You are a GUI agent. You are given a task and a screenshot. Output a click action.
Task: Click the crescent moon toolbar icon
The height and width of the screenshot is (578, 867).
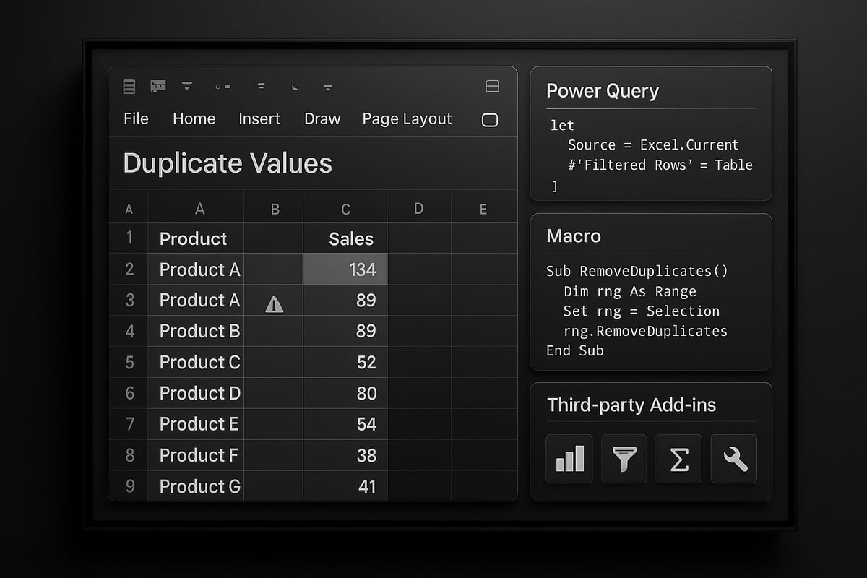[x=295, y=86]
